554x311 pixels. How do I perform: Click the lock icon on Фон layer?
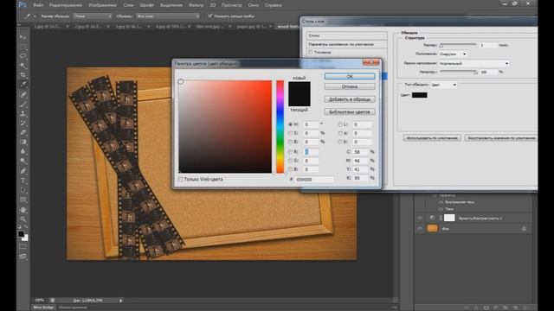(x=524, y=228)
